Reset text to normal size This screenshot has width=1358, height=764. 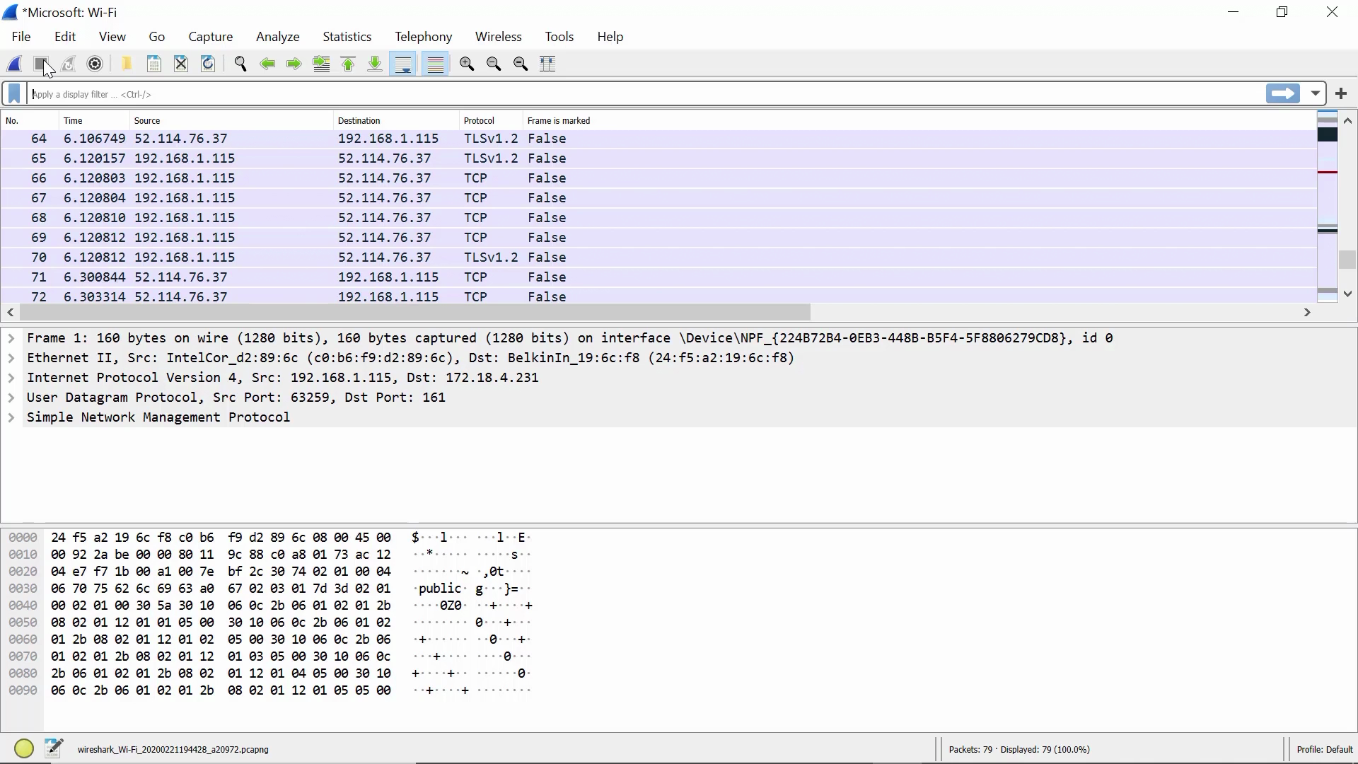pyautogui.click(x=521, y=64)
